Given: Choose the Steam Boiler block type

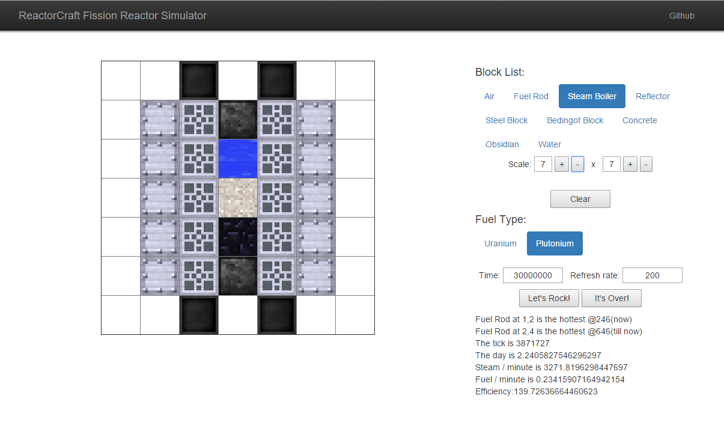Looking at the screenshot, I should pyautogui.click(x=592, y=96).
